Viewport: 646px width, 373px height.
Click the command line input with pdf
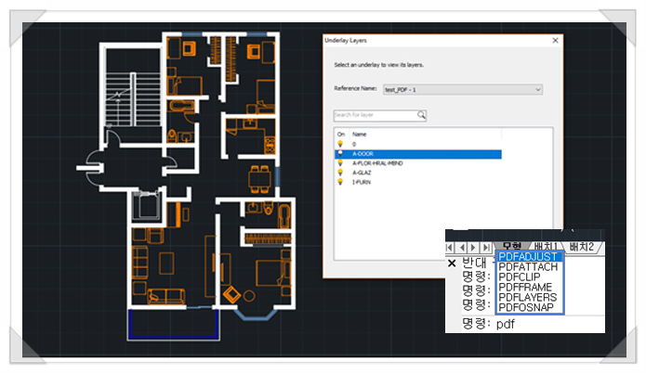534,324
